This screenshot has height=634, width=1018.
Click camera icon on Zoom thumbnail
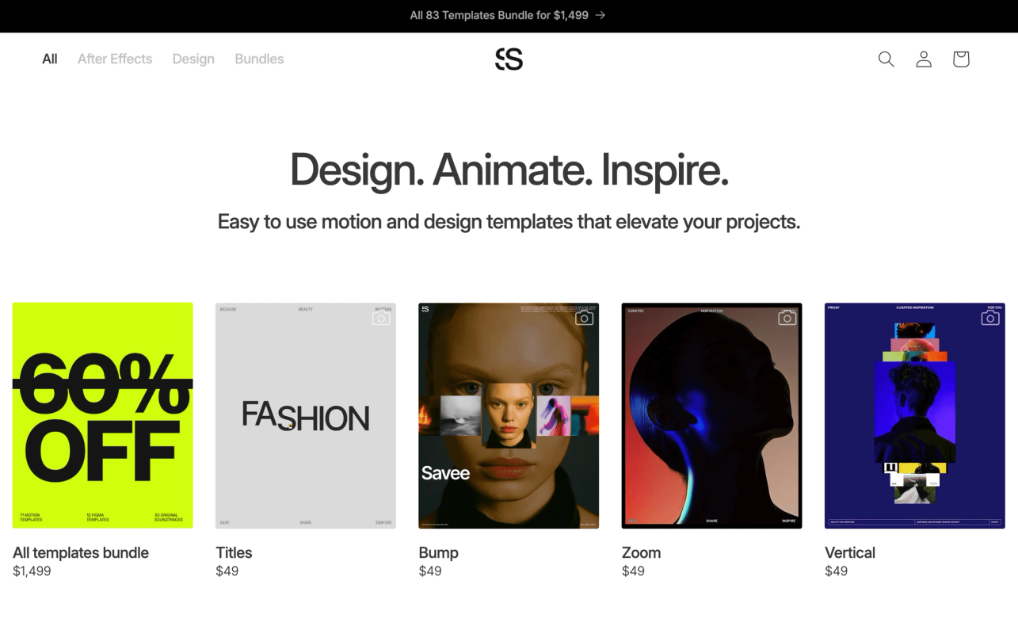click(787, 318)
